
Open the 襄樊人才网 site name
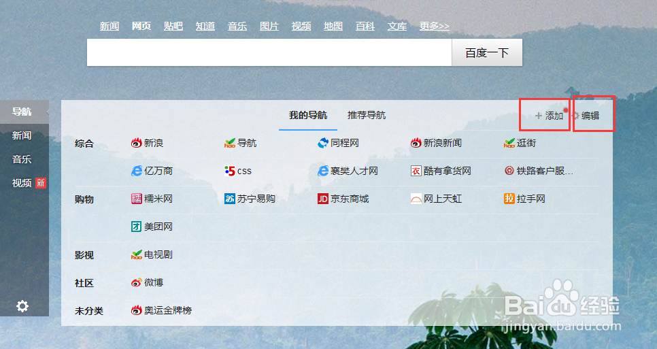coord(354,171)
